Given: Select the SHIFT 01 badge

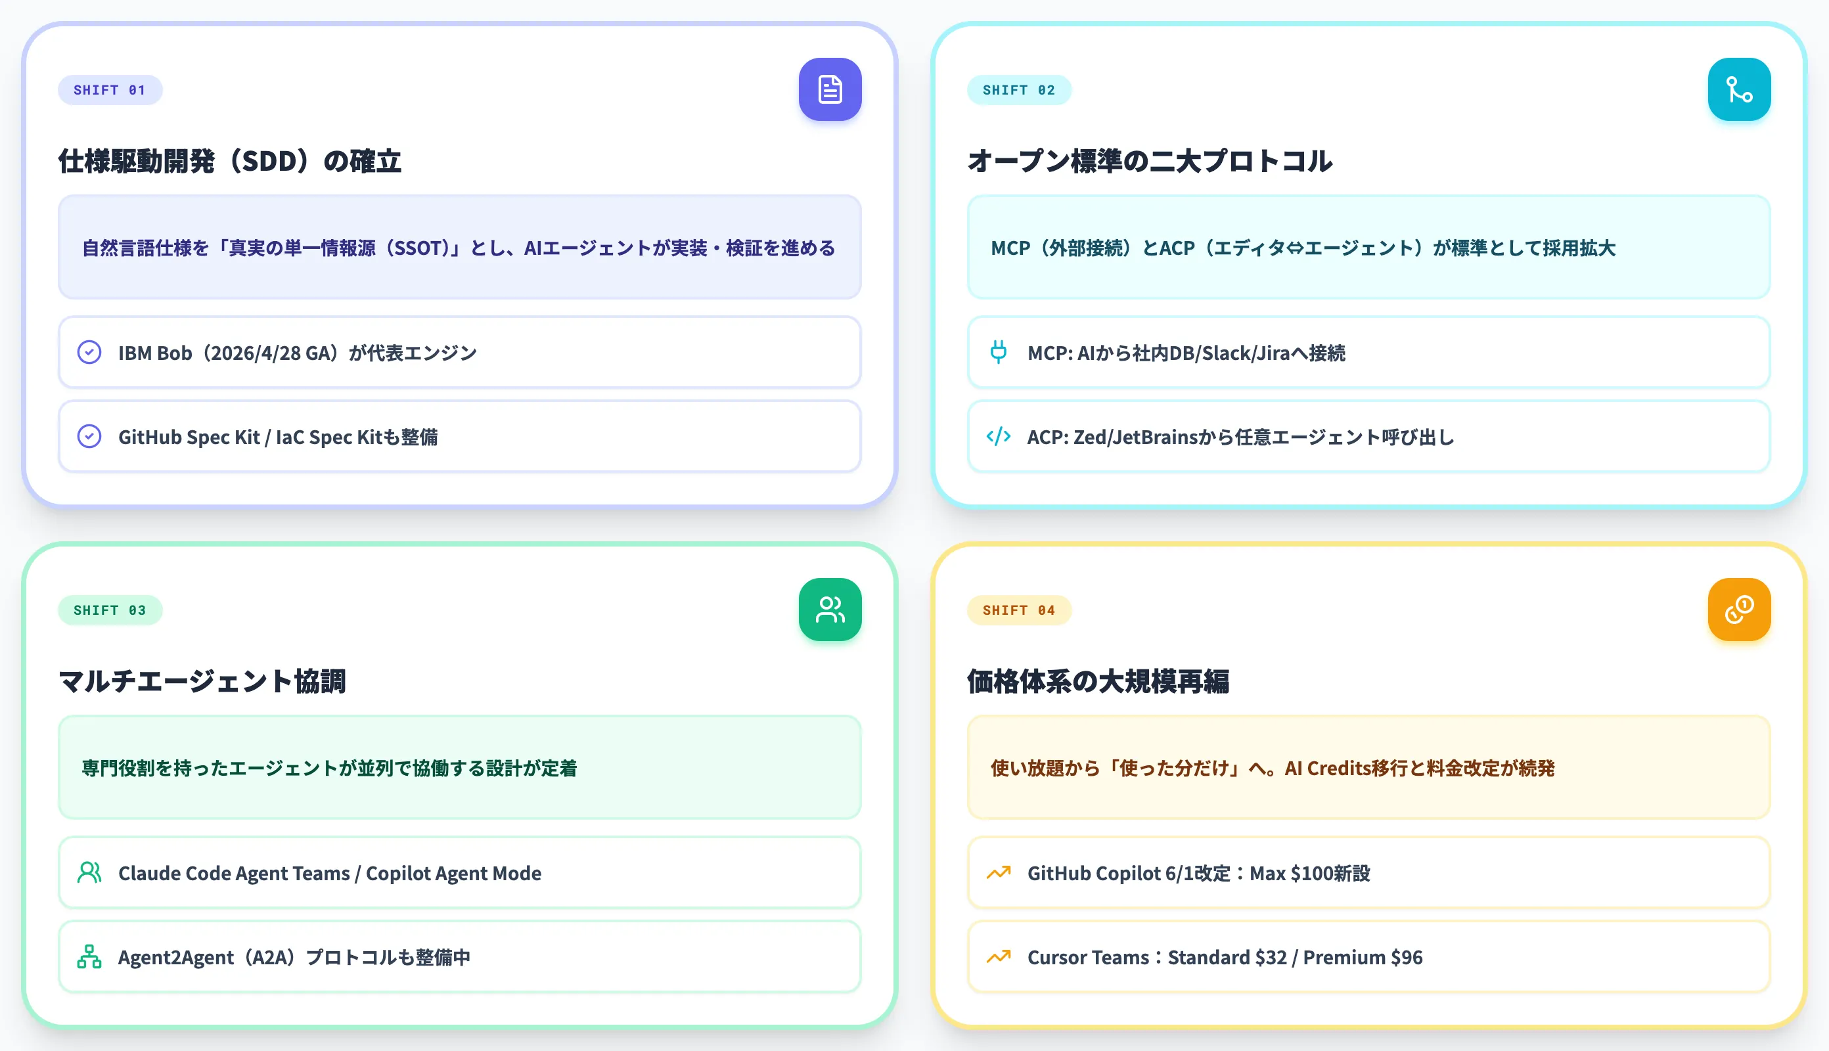Looking at the screenshot, I should click(x=110, y=90).
